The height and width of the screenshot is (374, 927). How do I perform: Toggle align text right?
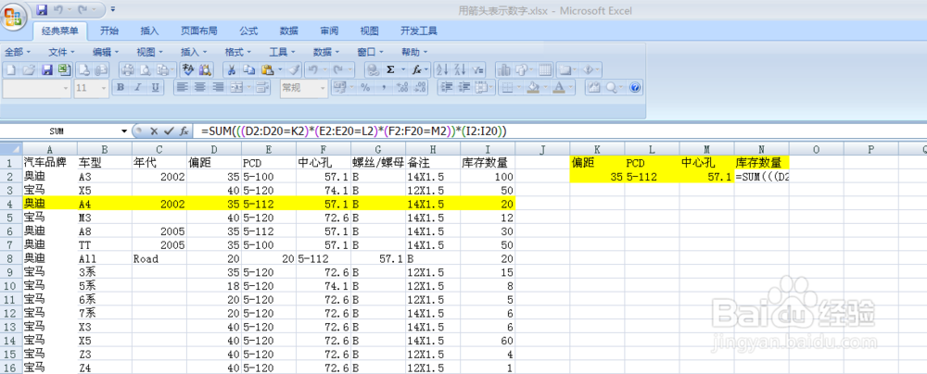[218, 88]
